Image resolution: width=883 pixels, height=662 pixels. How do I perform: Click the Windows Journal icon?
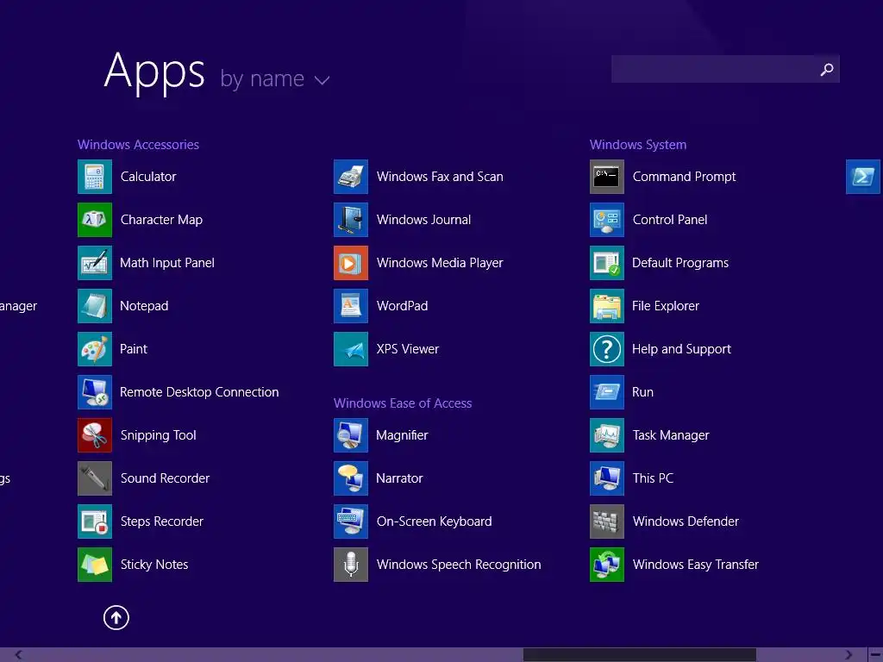coord(351,220)
